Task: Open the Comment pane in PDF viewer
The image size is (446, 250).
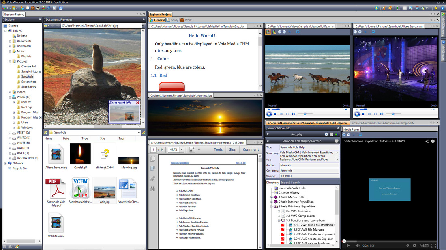Action: tap(251, 149)
